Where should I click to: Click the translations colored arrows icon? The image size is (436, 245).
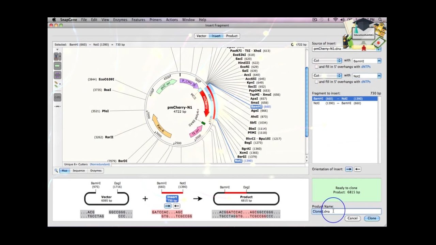[57, 84]
